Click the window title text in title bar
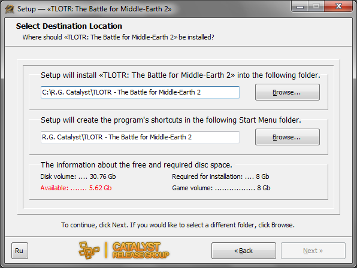The height and width of the screenshot is (268, 357). (x=95, y=9)
